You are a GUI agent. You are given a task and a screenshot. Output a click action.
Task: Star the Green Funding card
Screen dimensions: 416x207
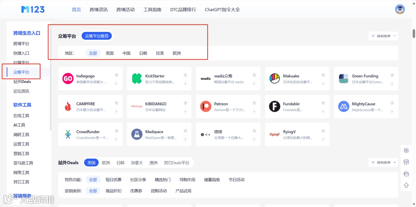pos(392,75)
